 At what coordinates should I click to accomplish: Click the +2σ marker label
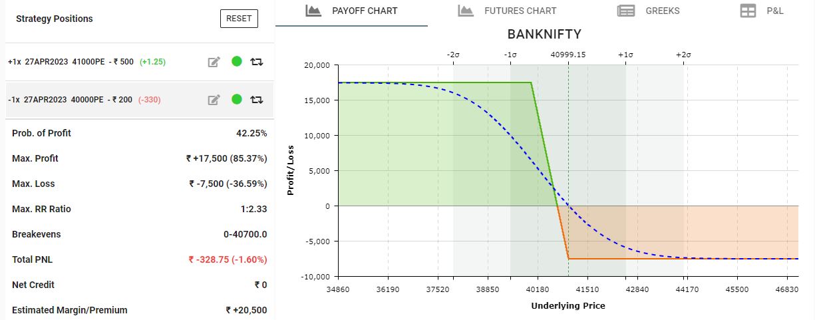point(683,55)
